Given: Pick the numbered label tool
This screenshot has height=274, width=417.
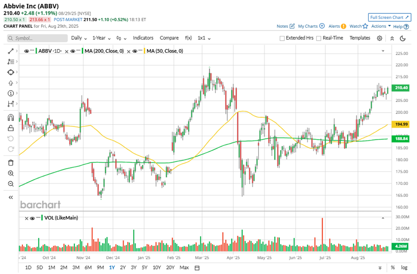Looking at the screenshot, I should coord(11,93).
